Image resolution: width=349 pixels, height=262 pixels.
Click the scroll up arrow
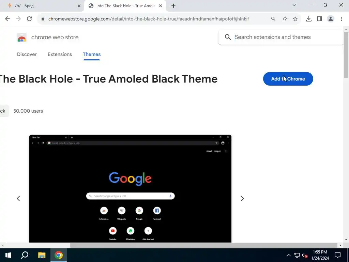[x=346, y=29]
